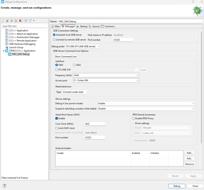Collapse the STM32 C/C++ Application node
Viewport: 204px width, 190px height.
click(x=4, y=51)
